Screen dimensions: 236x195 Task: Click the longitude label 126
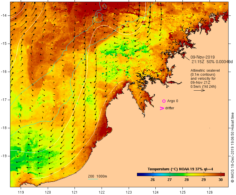[210, 192]
